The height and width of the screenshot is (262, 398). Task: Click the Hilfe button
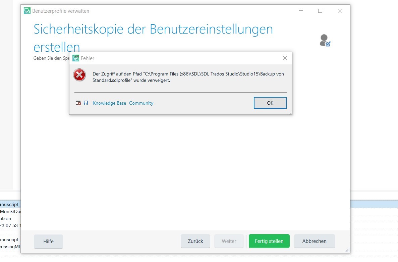click(48, 241)
